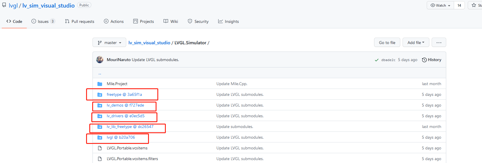Screen dimensions: 482x163
Task: Open the Projects tab
Action: coord(143,21)
